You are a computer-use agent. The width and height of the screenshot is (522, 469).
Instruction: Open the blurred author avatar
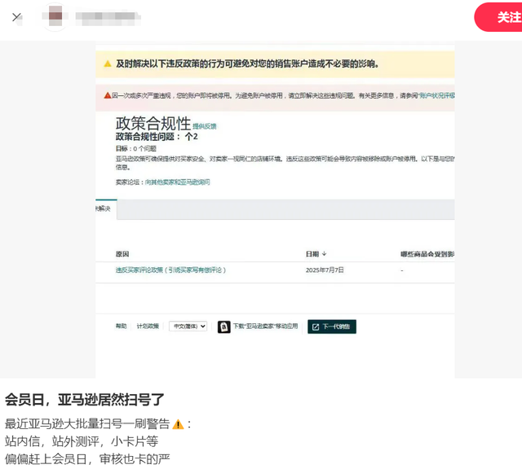(55, 16)
